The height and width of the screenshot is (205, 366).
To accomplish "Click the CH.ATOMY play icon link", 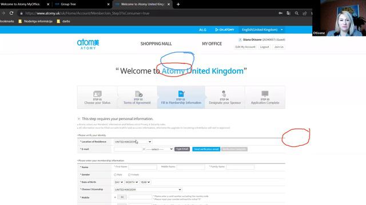I will click(x=225, y=30).
